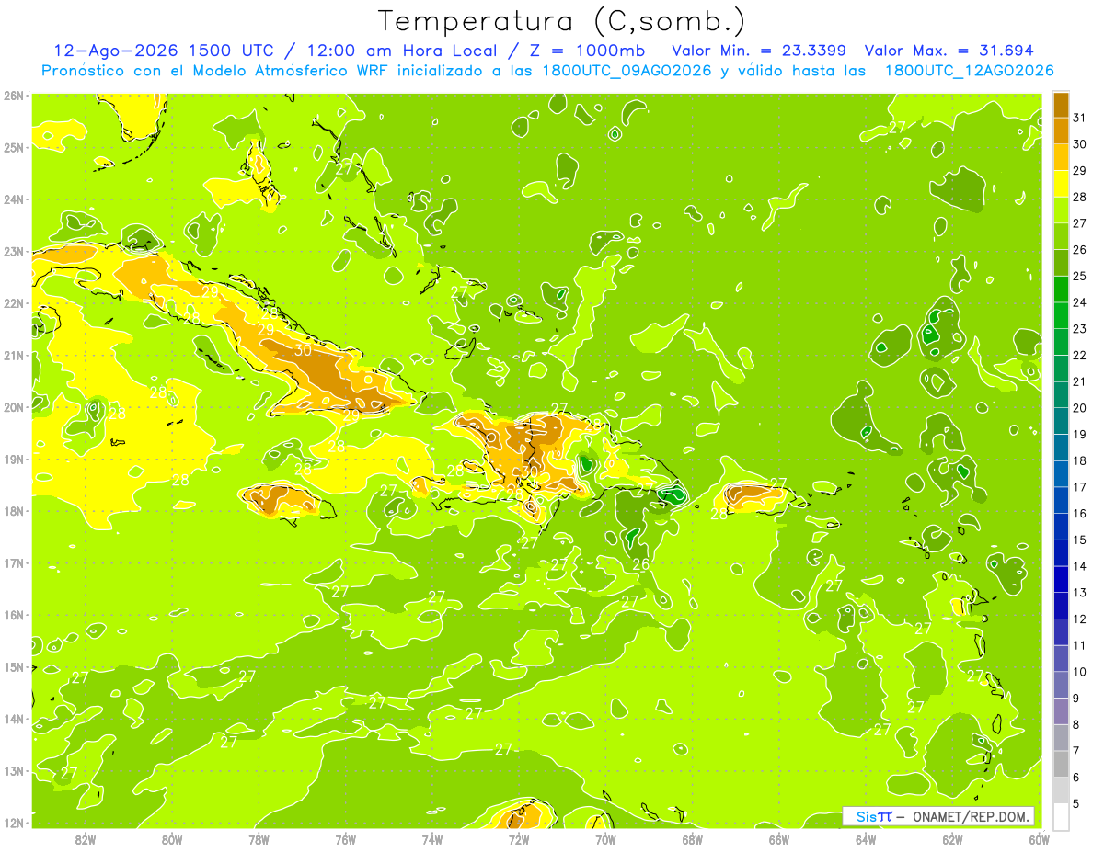Click the 26N latitude axis label
Image resolution: width=1104 pixels, height=852 pixels.
click(14, 95)
